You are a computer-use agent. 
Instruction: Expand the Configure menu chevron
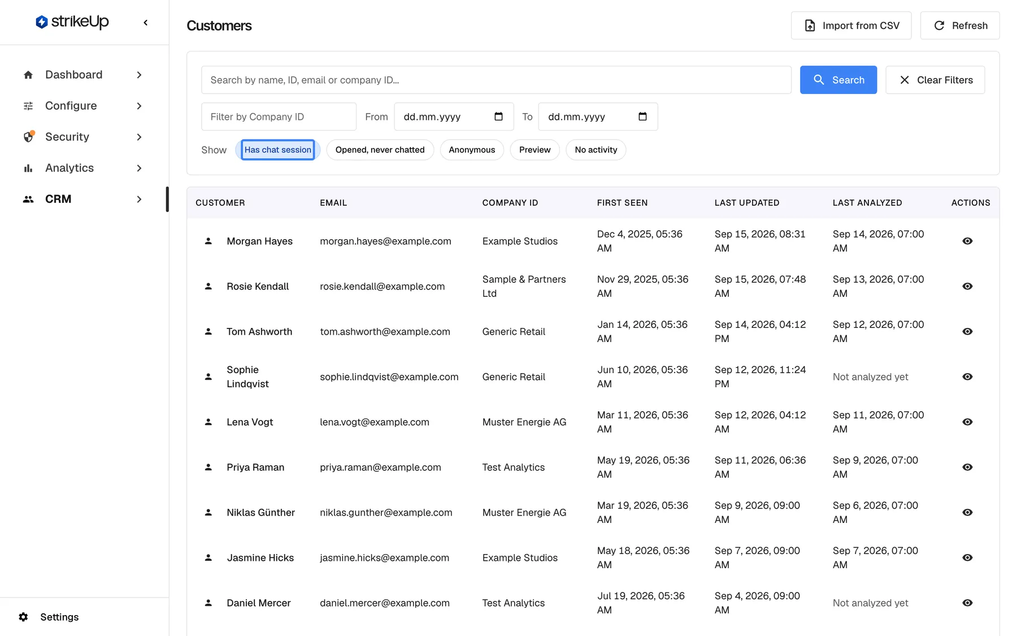(x=139, y=106)
